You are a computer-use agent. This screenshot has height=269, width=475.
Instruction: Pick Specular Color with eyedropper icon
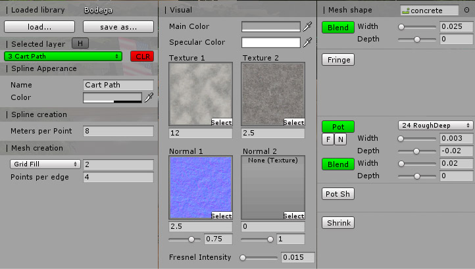[x=307, y=42]
